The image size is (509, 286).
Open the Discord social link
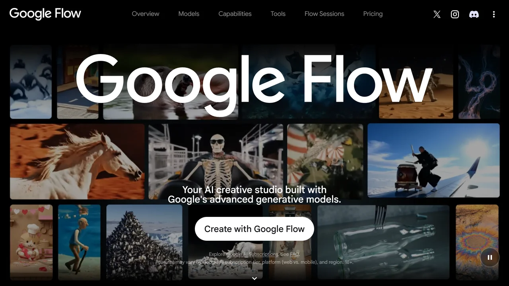click(474, 14)
